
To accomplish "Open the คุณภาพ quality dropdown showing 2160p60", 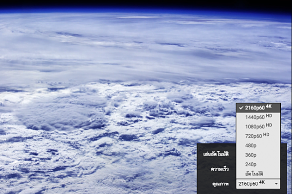I will point(258,184).
